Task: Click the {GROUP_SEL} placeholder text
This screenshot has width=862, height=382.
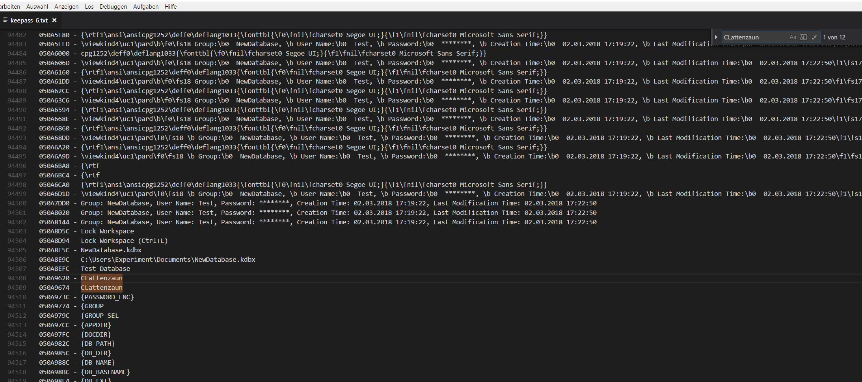Action: pos(100,315)
